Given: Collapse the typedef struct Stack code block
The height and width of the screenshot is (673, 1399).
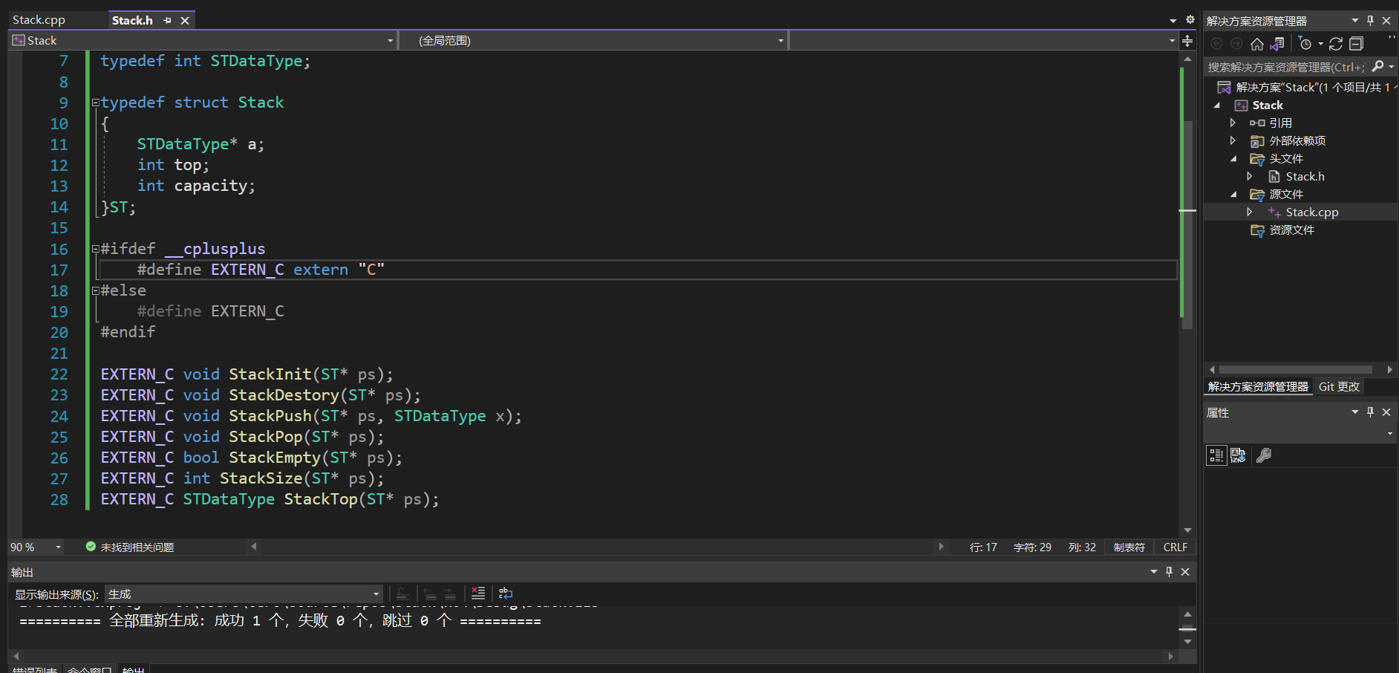Looking at the screenshot, I should click(x=95, y=103).
